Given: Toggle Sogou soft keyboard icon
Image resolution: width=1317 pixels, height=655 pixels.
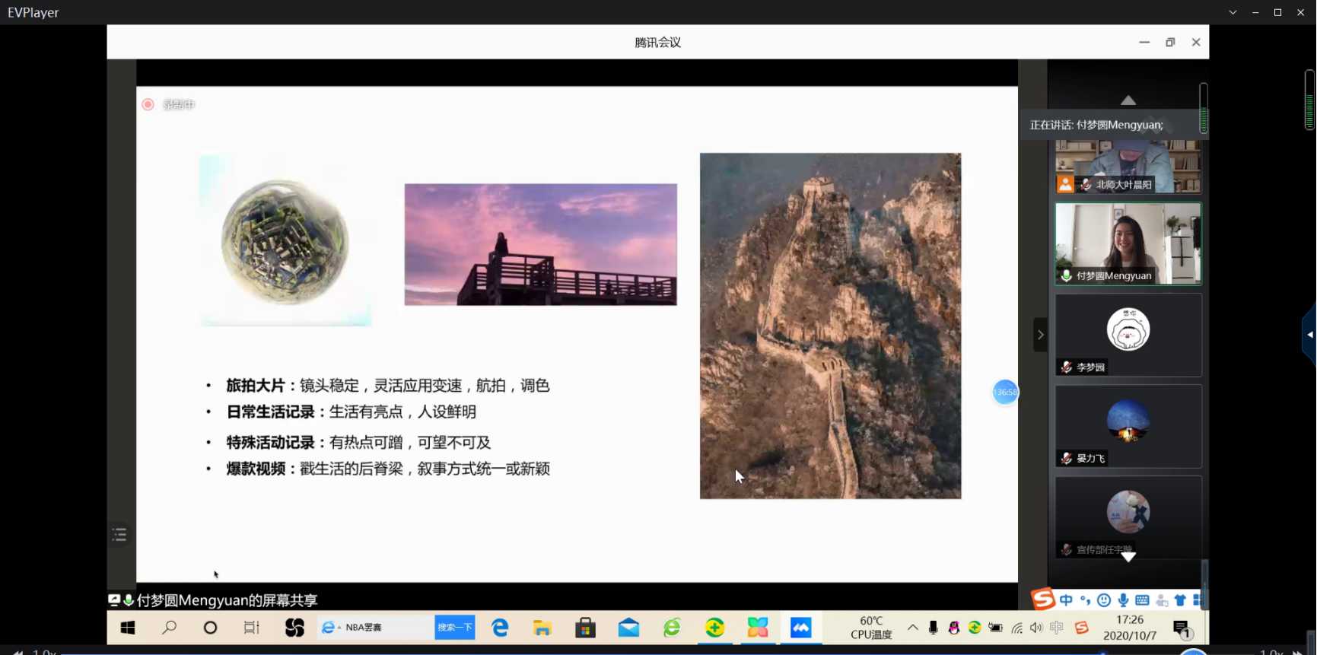Looking at the screenshot, I should click(x=1142, y=600).
